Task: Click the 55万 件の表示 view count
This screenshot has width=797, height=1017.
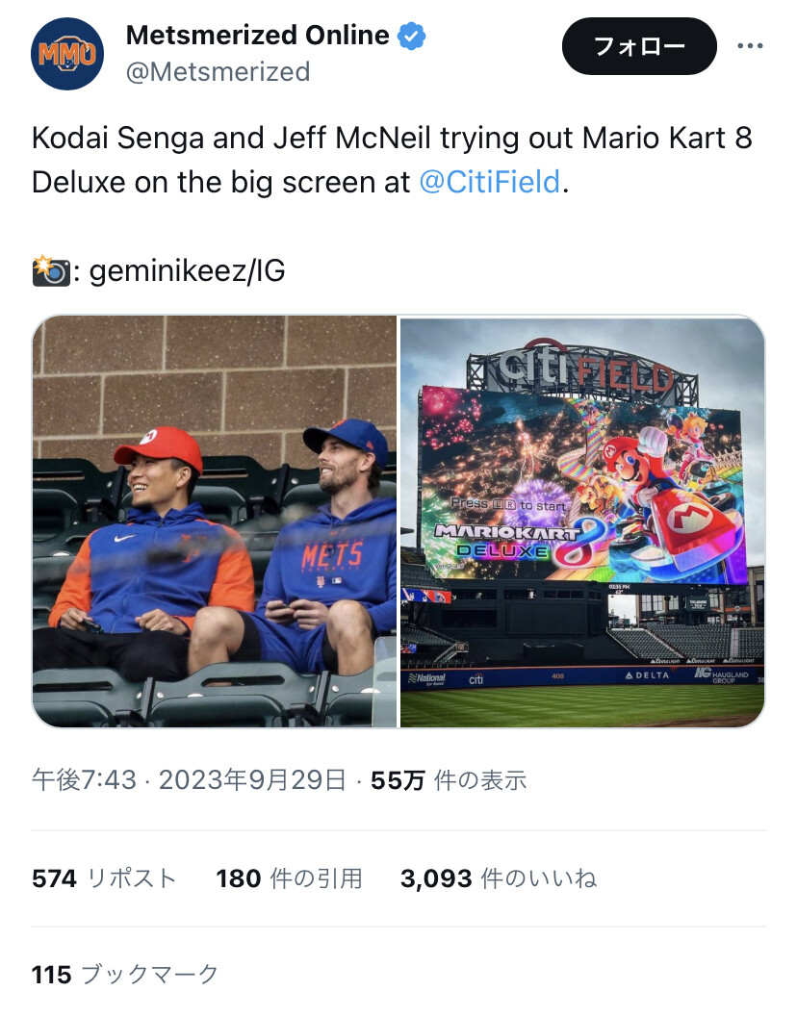Action: click(449, 779)
